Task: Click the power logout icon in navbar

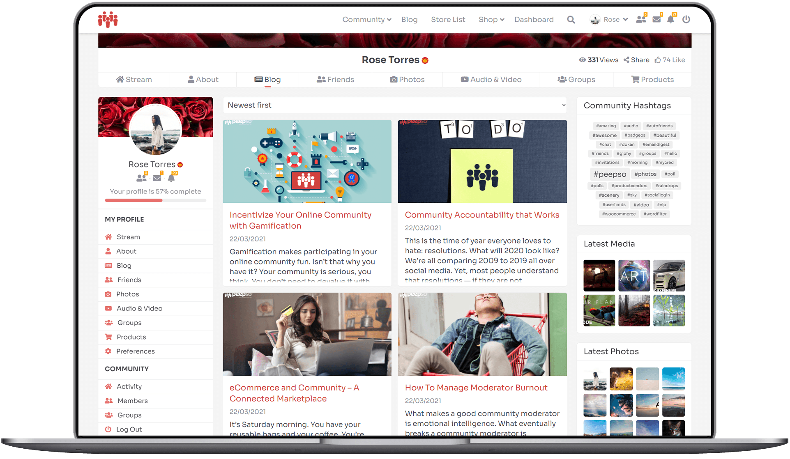Action: pyautogui.click(x=686, y=19)
